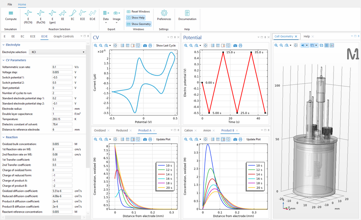Open the Electrolyte selection dropdown
Screen dimensions: 361x220
[x=84, y=52]
